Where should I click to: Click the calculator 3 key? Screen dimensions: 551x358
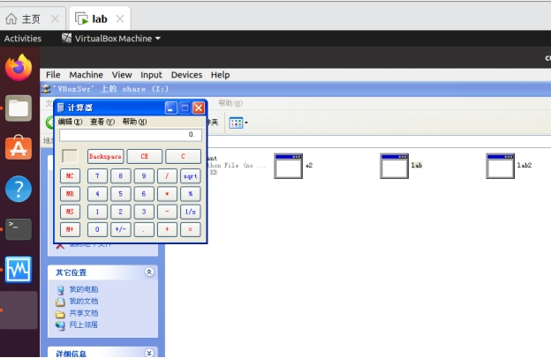click(144, 212)
